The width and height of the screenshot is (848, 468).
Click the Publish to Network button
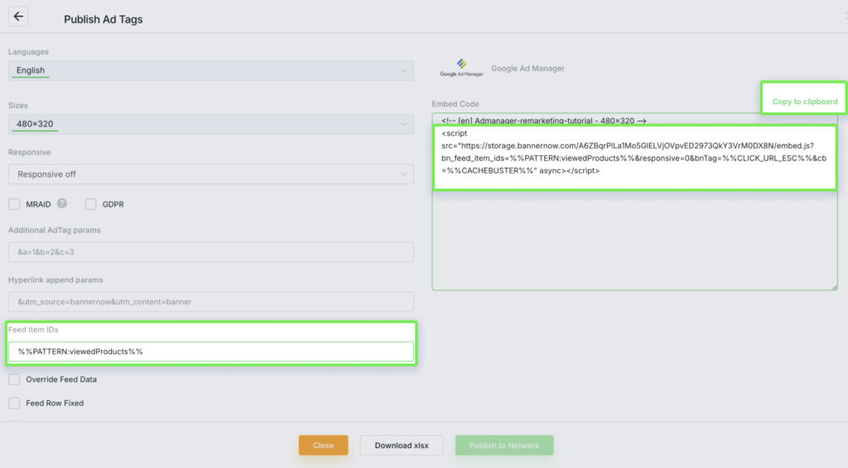click(504, 446)
